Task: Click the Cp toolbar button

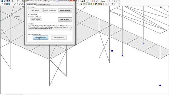Action: pyautogui.click(x=114, y=4)
